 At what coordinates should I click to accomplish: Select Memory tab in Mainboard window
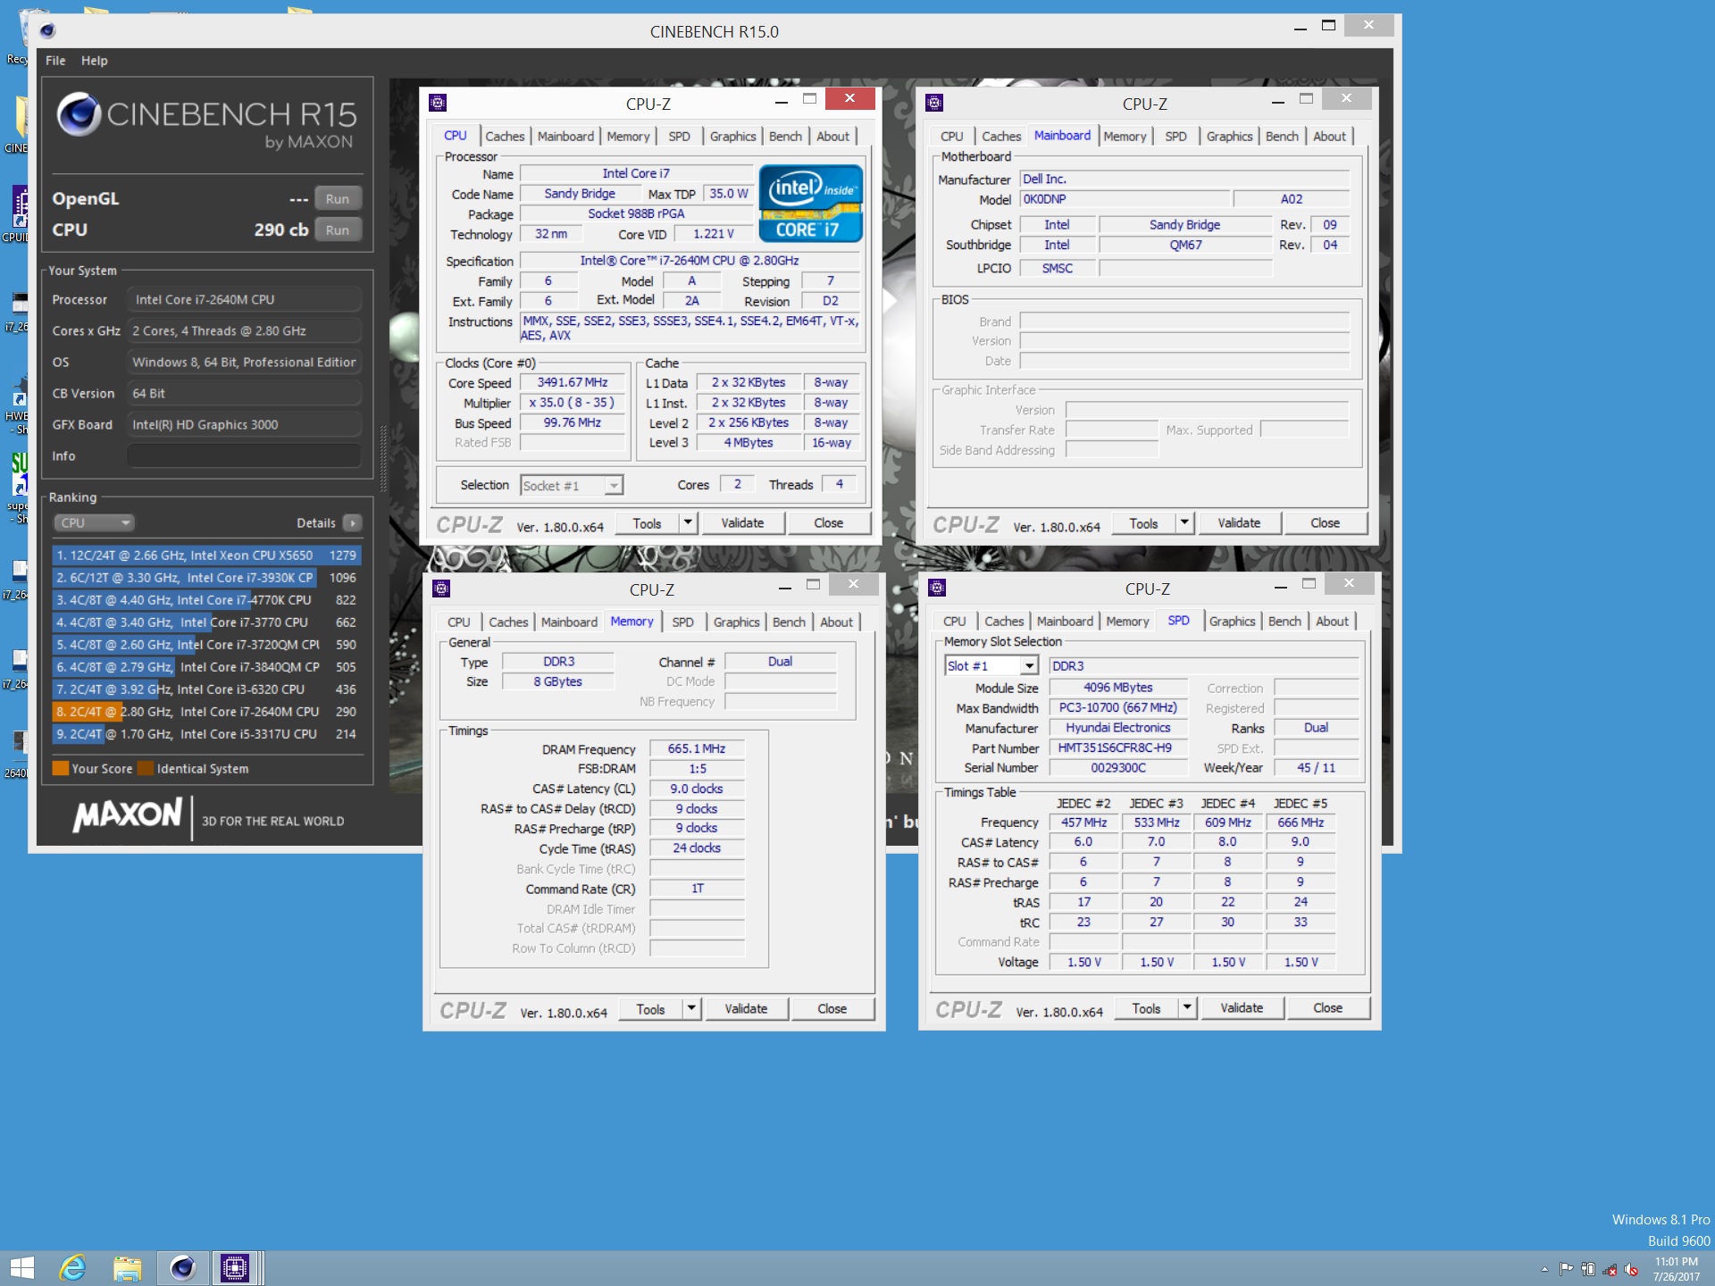click(1125, 136)
